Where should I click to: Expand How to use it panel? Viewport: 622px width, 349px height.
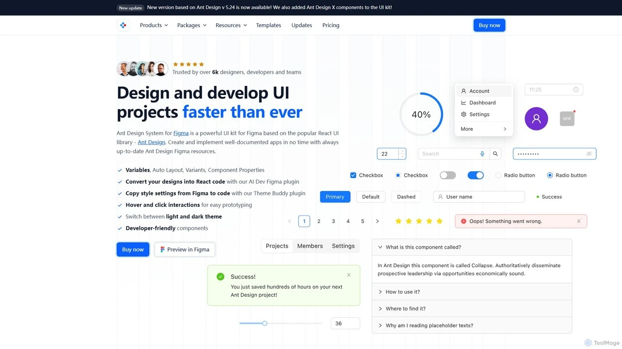coord(472,292)
